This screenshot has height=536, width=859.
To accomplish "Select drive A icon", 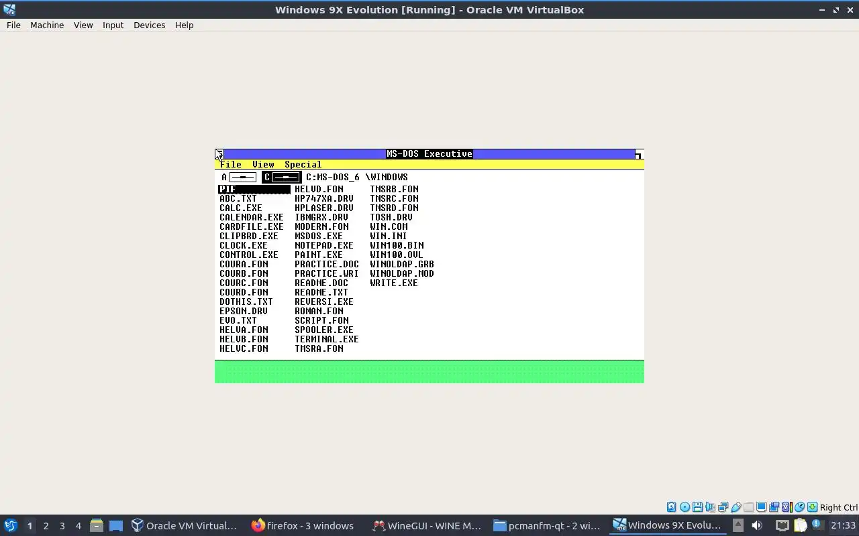I will (x=238, y=177).
